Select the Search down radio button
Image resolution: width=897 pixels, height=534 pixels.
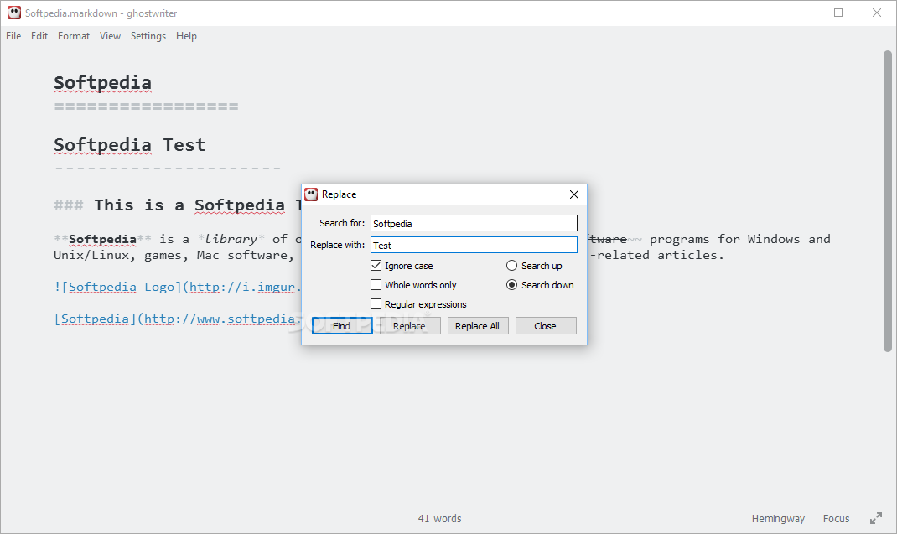(x=511, y=284)
